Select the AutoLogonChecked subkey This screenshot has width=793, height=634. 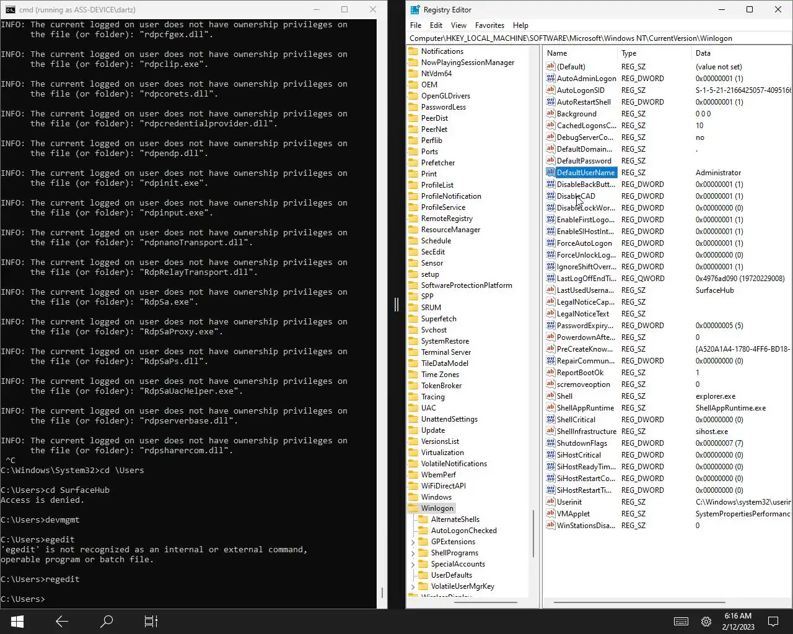pos(463,531)
